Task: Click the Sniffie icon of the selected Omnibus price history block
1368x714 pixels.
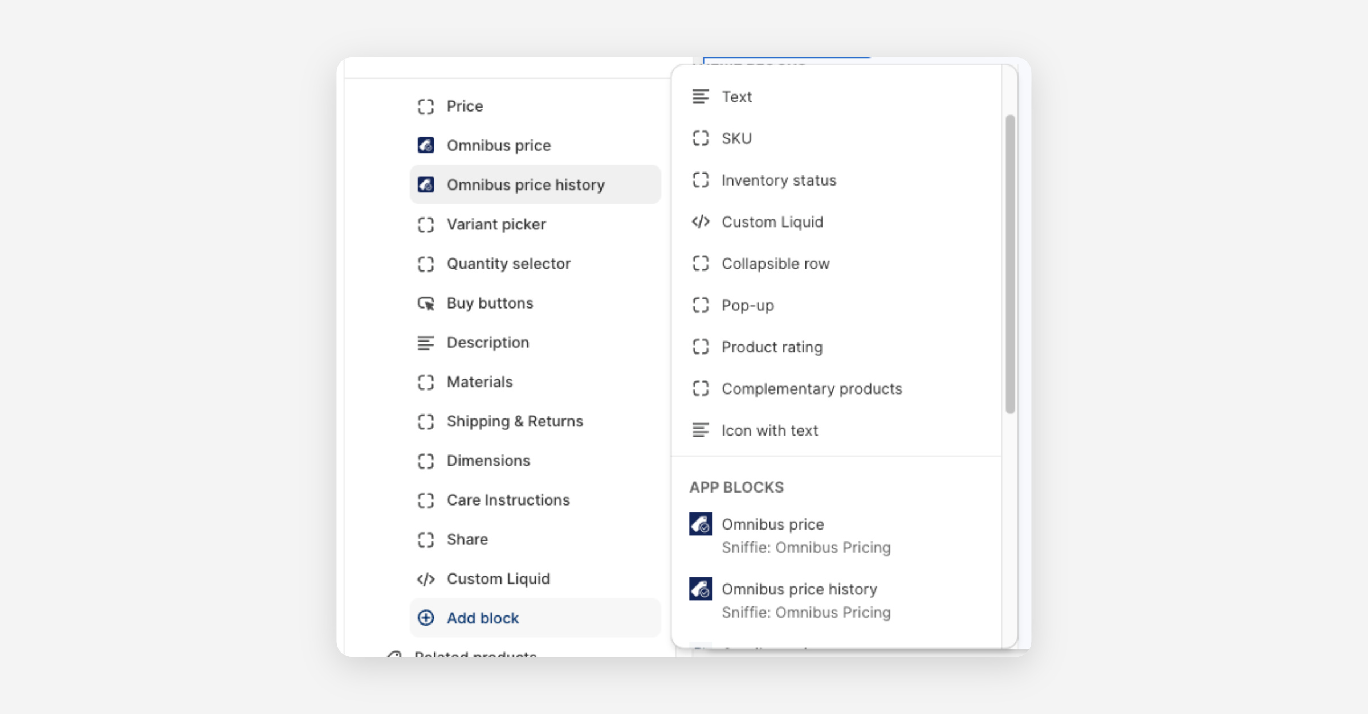Action: click(x=426, y=184)
